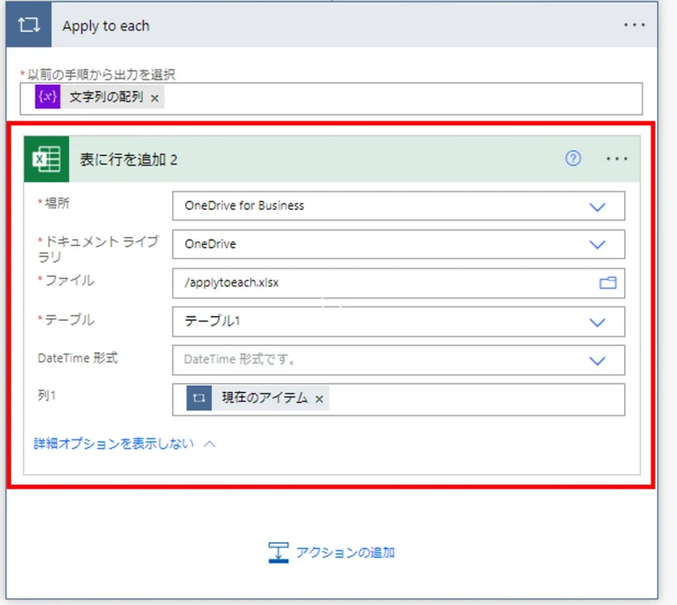The image size is (677, 605).
Task: Click the 現在のアイテム token icon
Action: pos(199,398)
